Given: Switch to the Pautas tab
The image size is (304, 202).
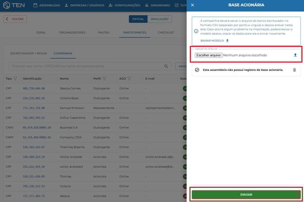Looking at the screenshot, I should click(103, 32).
